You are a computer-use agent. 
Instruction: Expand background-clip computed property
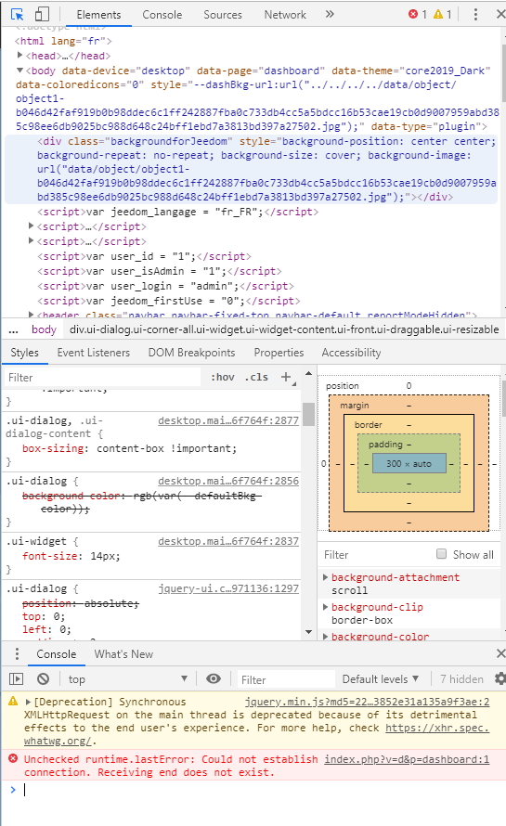(x=326, y=607)
